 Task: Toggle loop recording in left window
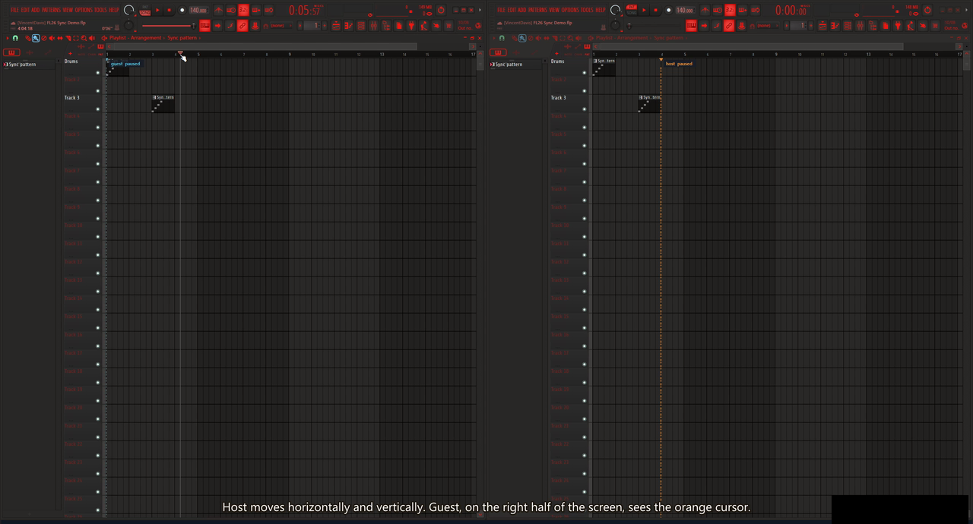point(269,10)
